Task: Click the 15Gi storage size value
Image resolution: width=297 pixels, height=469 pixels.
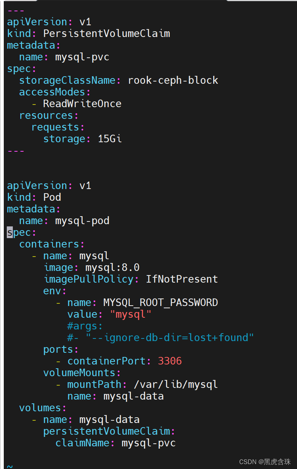Action: (109, 139)
